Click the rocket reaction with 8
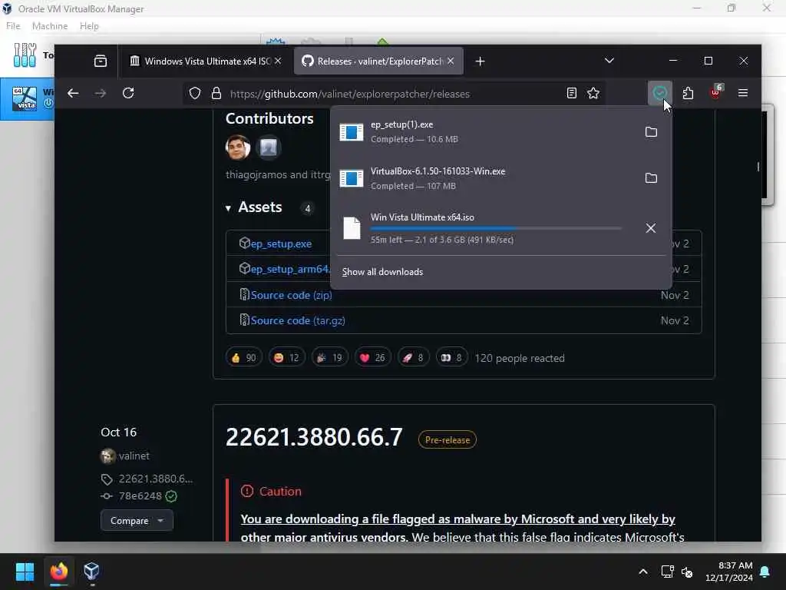Viewport: 786px width, 590px height. pos(414,358)
